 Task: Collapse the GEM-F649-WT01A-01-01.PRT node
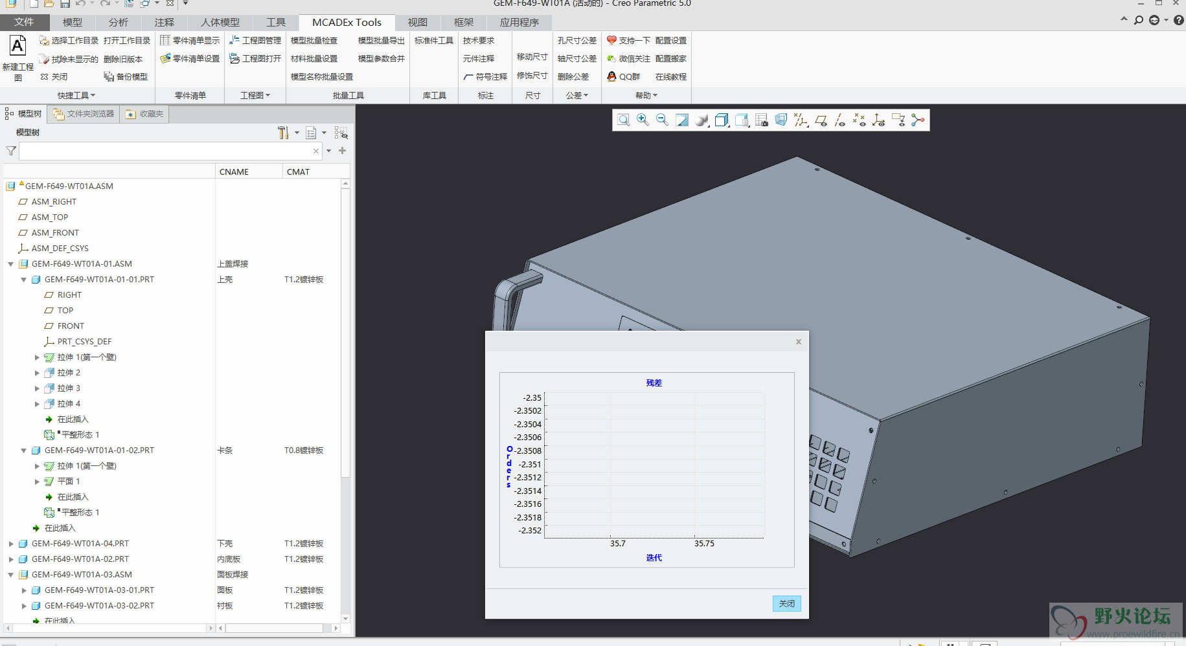point(24,280)
